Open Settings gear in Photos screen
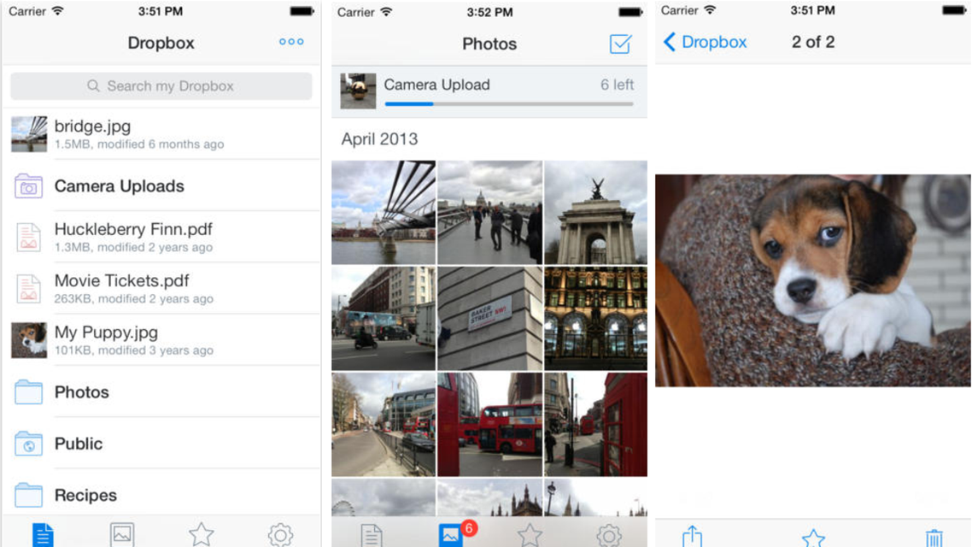Image resolution: width=972 pixels, height=547 pixels. (x=609, y=535)
